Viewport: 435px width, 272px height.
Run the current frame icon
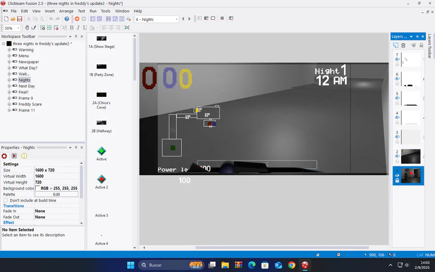click(x=213, y=18)
